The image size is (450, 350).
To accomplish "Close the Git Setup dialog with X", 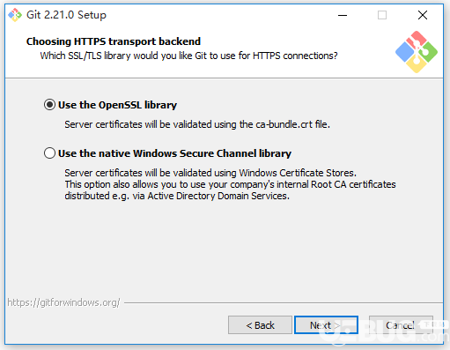I will 423,15.
